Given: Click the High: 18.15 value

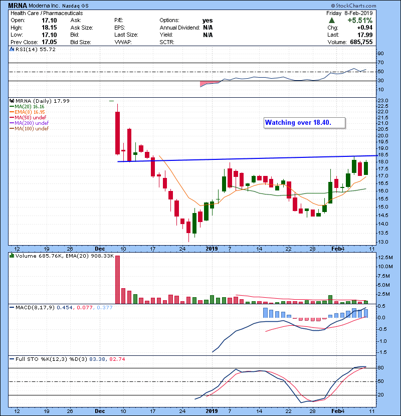Looking at the screenshot, I should click(49, 28).
